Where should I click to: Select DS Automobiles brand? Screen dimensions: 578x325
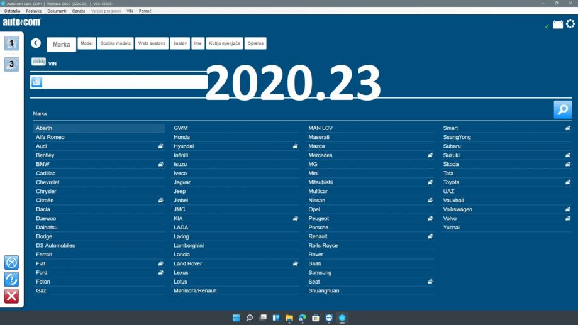coord(99,245)
